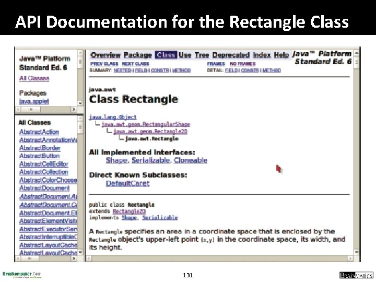Open the DefaultCaret subclass link
The image size is (376, 282).
[128, 183]
